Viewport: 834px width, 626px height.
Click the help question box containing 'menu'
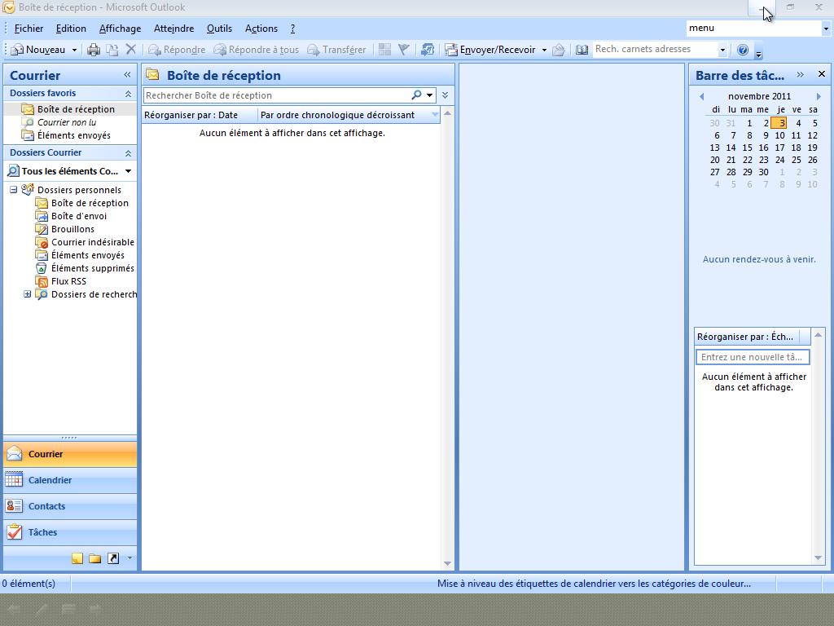coord(753,29)
